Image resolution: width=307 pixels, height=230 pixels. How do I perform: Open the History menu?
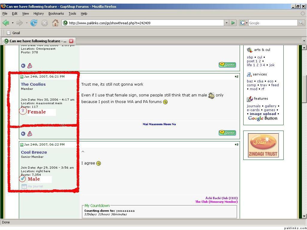(39, 13)
